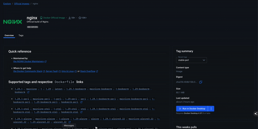Click the download count icon next to 1B+

coord(70,18)
